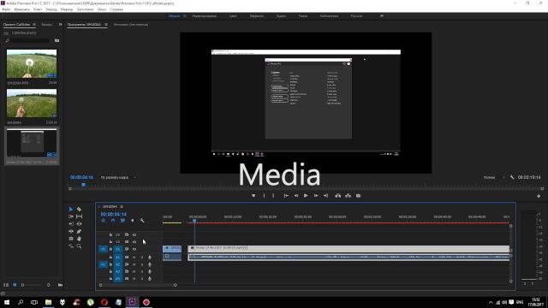Select the screen recording clip thumbnail
The width and height of the screenshot is (548, 308).
pyautogui.click(x=32, y=143)
